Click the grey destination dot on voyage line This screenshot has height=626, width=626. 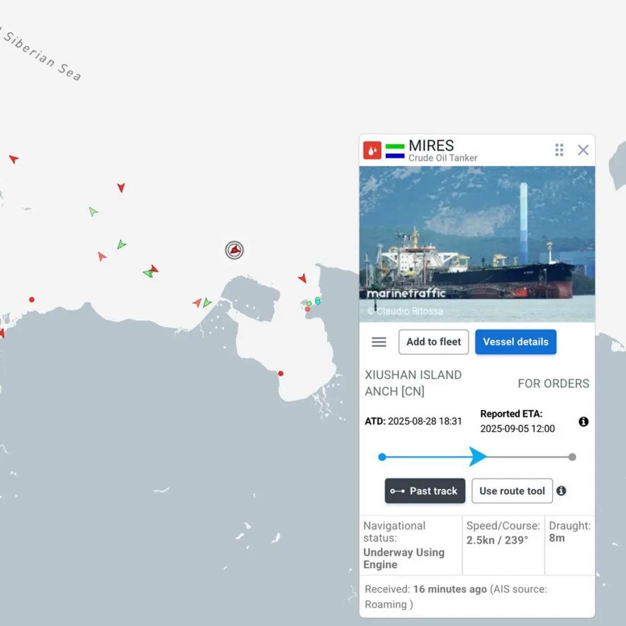pos(572,457)
